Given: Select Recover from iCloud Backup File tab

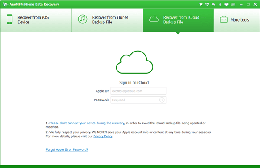Looking at the screenshot, I should (x=178, y=20).
